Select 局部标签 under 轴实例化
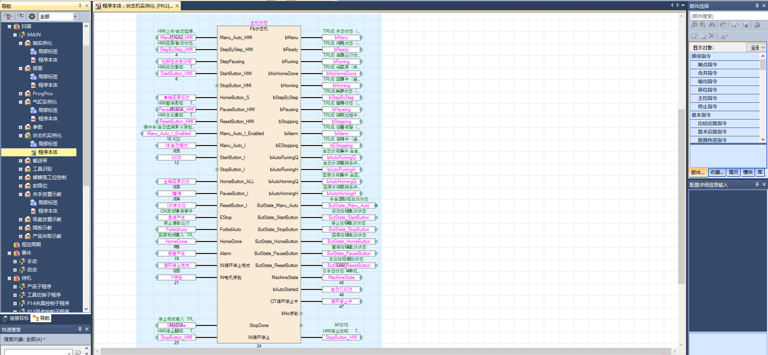Viewport: 768px width, 355px height. (x=48, y=52)
